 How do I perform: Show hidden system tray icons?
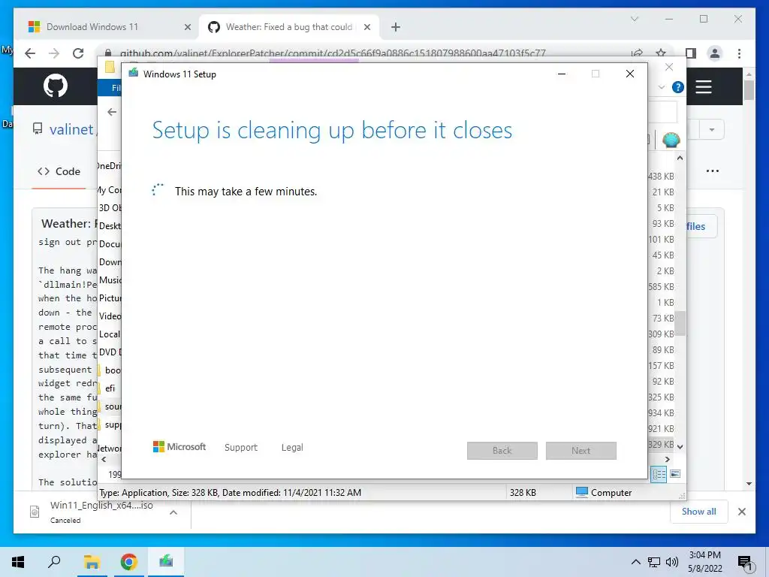coord(635,562)
